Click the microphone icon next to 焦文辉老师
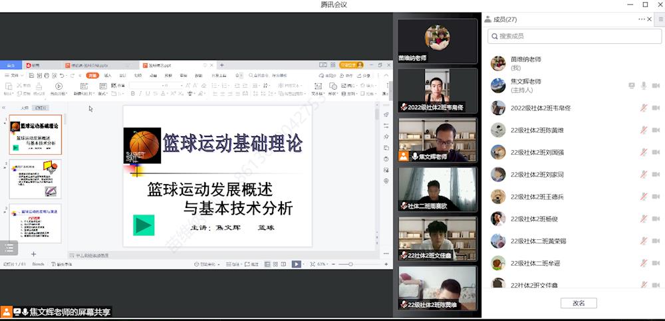This screenshot has height=321, width=665. 643,86
